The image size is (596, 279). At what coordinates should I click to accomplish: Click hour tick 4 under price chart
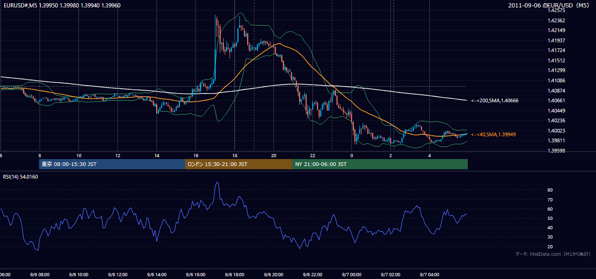(x=429, y=155)
